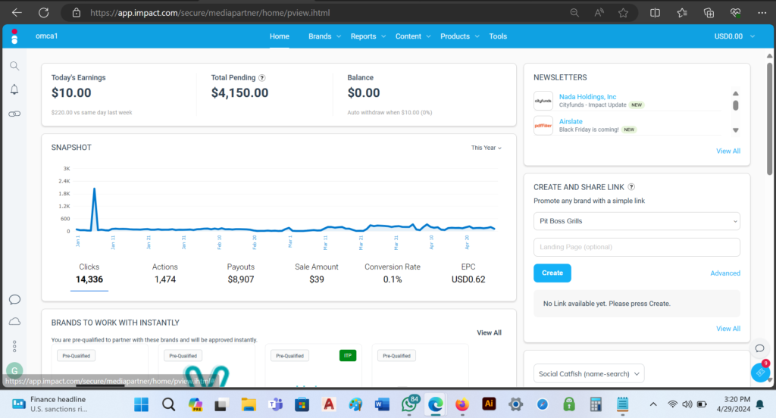Click the search icon in left sidebar

tap(14, 66)
